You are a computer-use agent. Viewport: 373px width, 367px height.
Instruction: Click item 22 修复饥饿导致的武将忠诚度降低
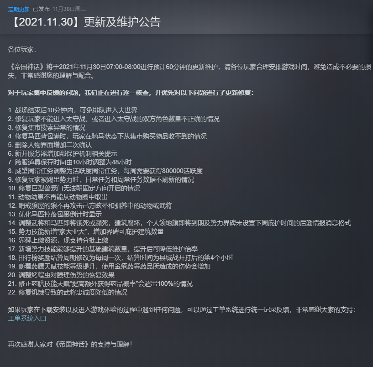[68, 292]
